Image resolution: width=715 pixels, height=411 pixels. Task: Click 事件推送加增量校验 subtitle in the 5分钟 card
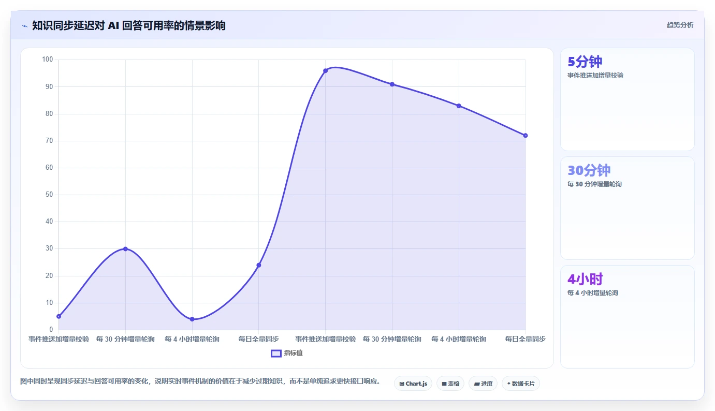[x=595, y=76]
